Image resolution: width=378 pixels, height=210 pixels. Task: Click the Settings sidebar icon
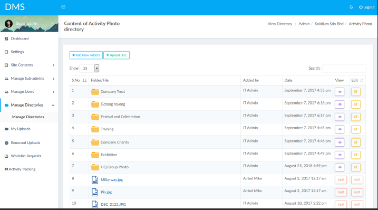click(6, 52)
